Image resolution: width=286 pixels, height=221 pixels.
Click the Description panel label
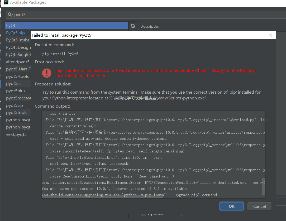click(x=150, y=26)
